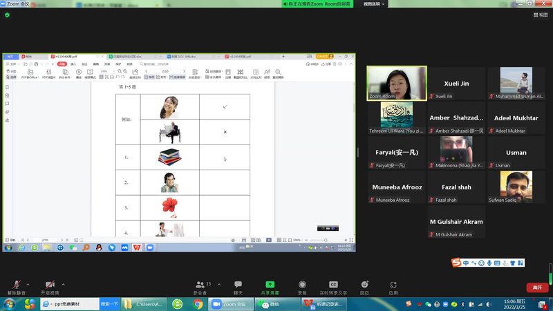Viewport: 553px width, 311px height.
Task: Click rotate document tool in WPS
Action: coord(135,74)
